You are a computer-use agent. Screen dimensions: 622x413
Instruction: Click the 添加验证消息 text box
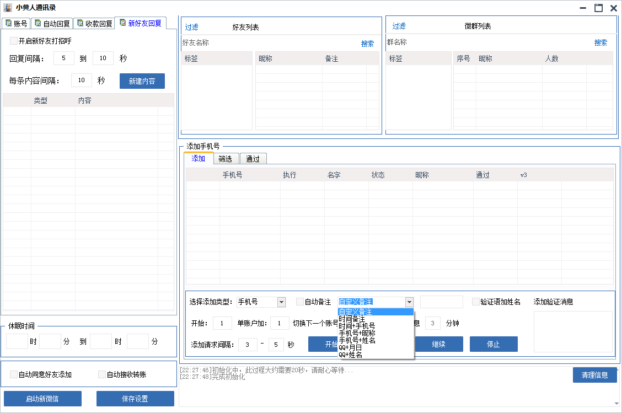pyautogui.click(x=573, y=331)
